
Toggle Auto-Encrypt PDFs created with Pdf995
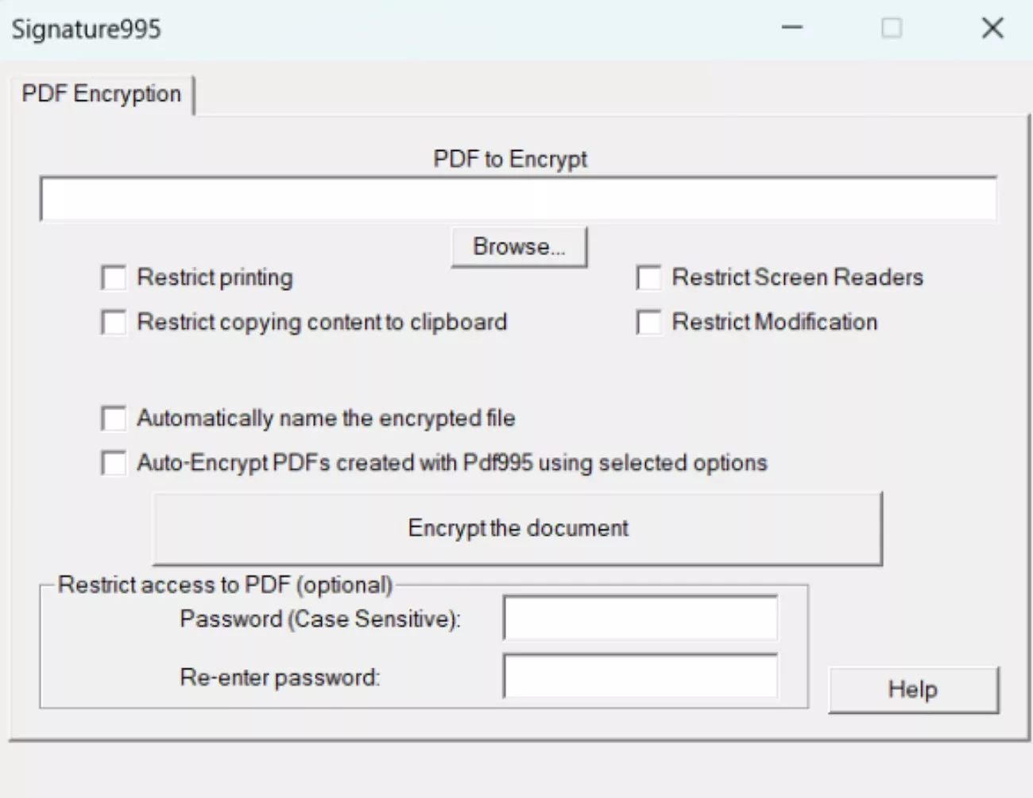point(113,463)
